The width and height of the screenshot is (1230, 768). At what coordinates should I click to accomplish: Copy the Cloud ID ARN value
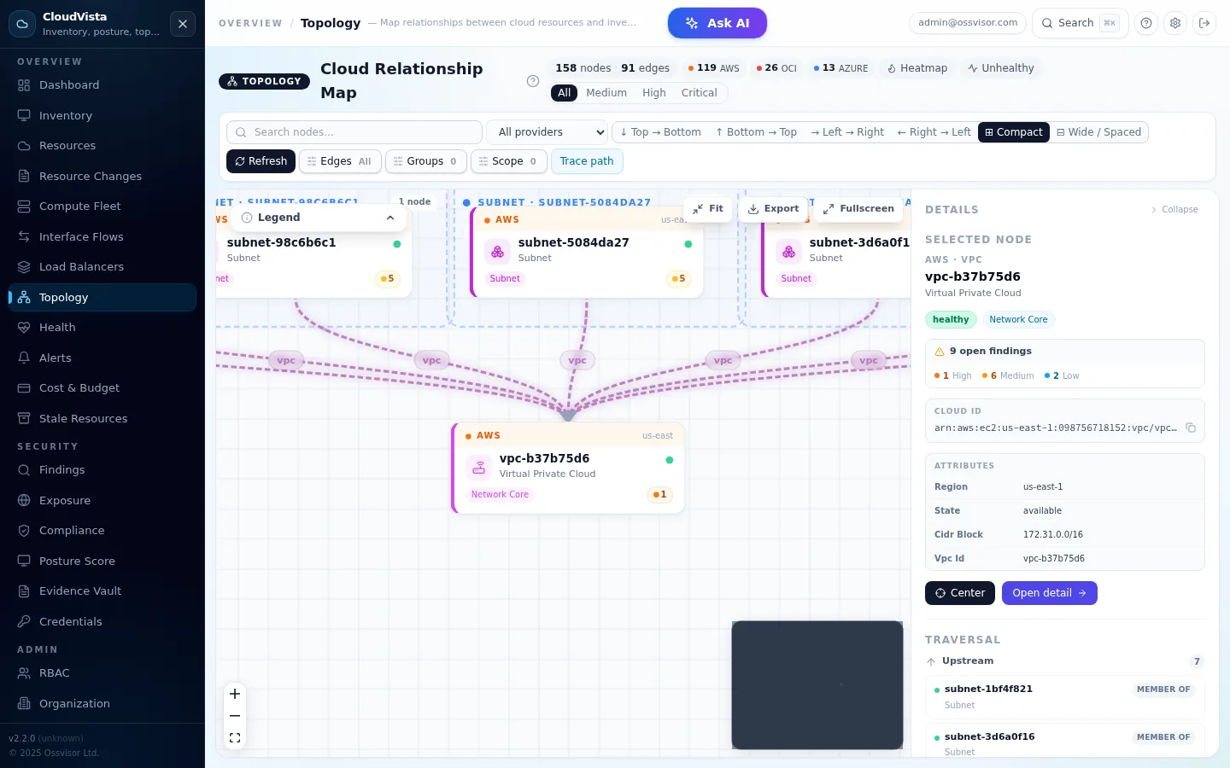[x=1191, y=428]
